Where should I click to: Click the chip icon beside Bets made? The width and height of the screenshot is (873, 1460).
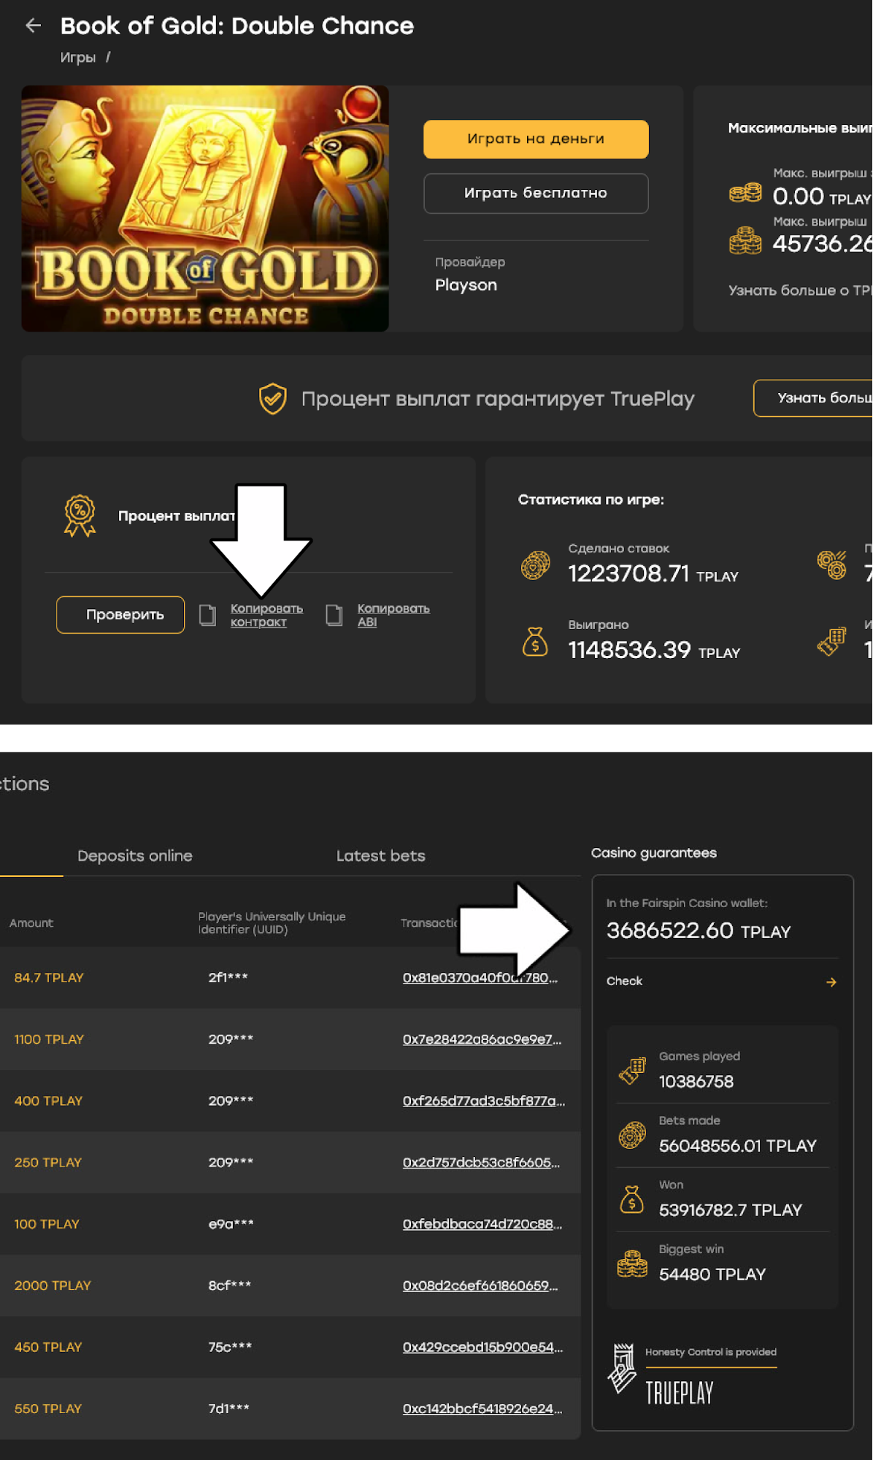(632, 1135)
